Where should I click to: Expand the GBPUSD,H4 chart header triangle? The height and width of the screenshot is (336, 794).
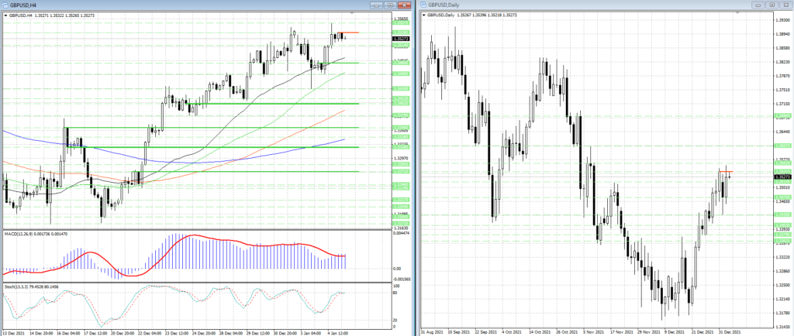(5, 15)
